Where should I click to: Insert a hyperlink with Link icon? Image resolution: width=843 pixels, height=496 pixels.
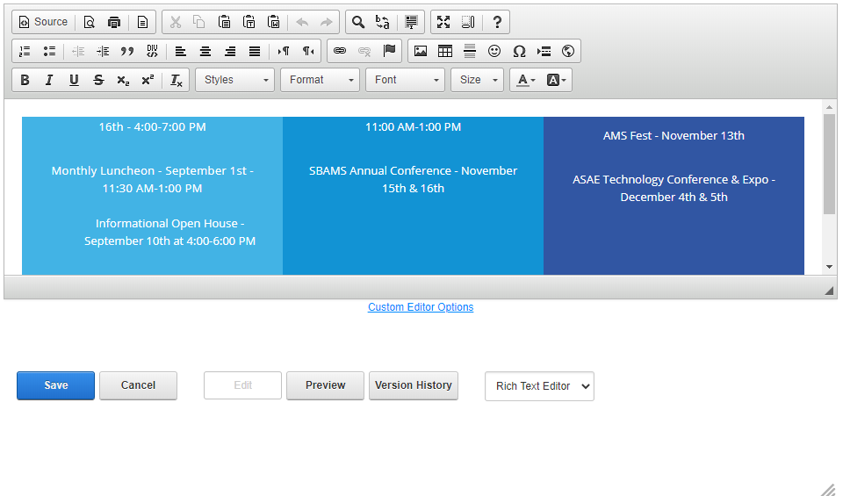pos(340,51)
